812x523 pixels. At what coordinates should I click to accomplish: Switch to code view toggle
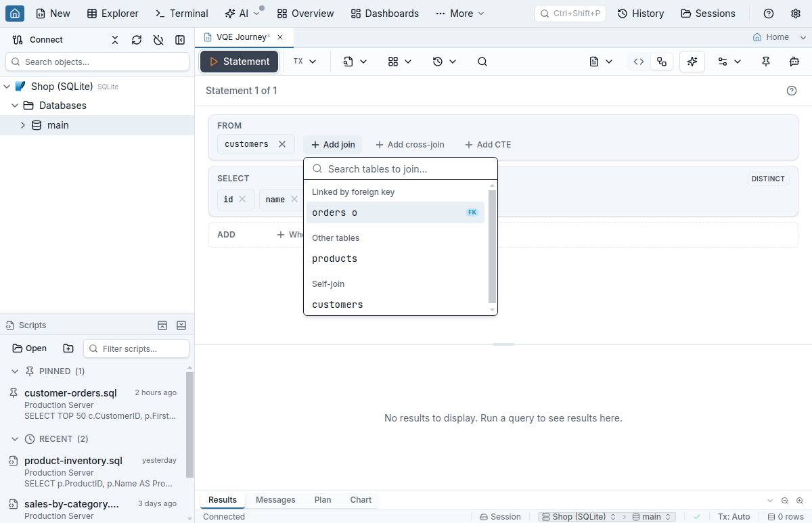639,62
